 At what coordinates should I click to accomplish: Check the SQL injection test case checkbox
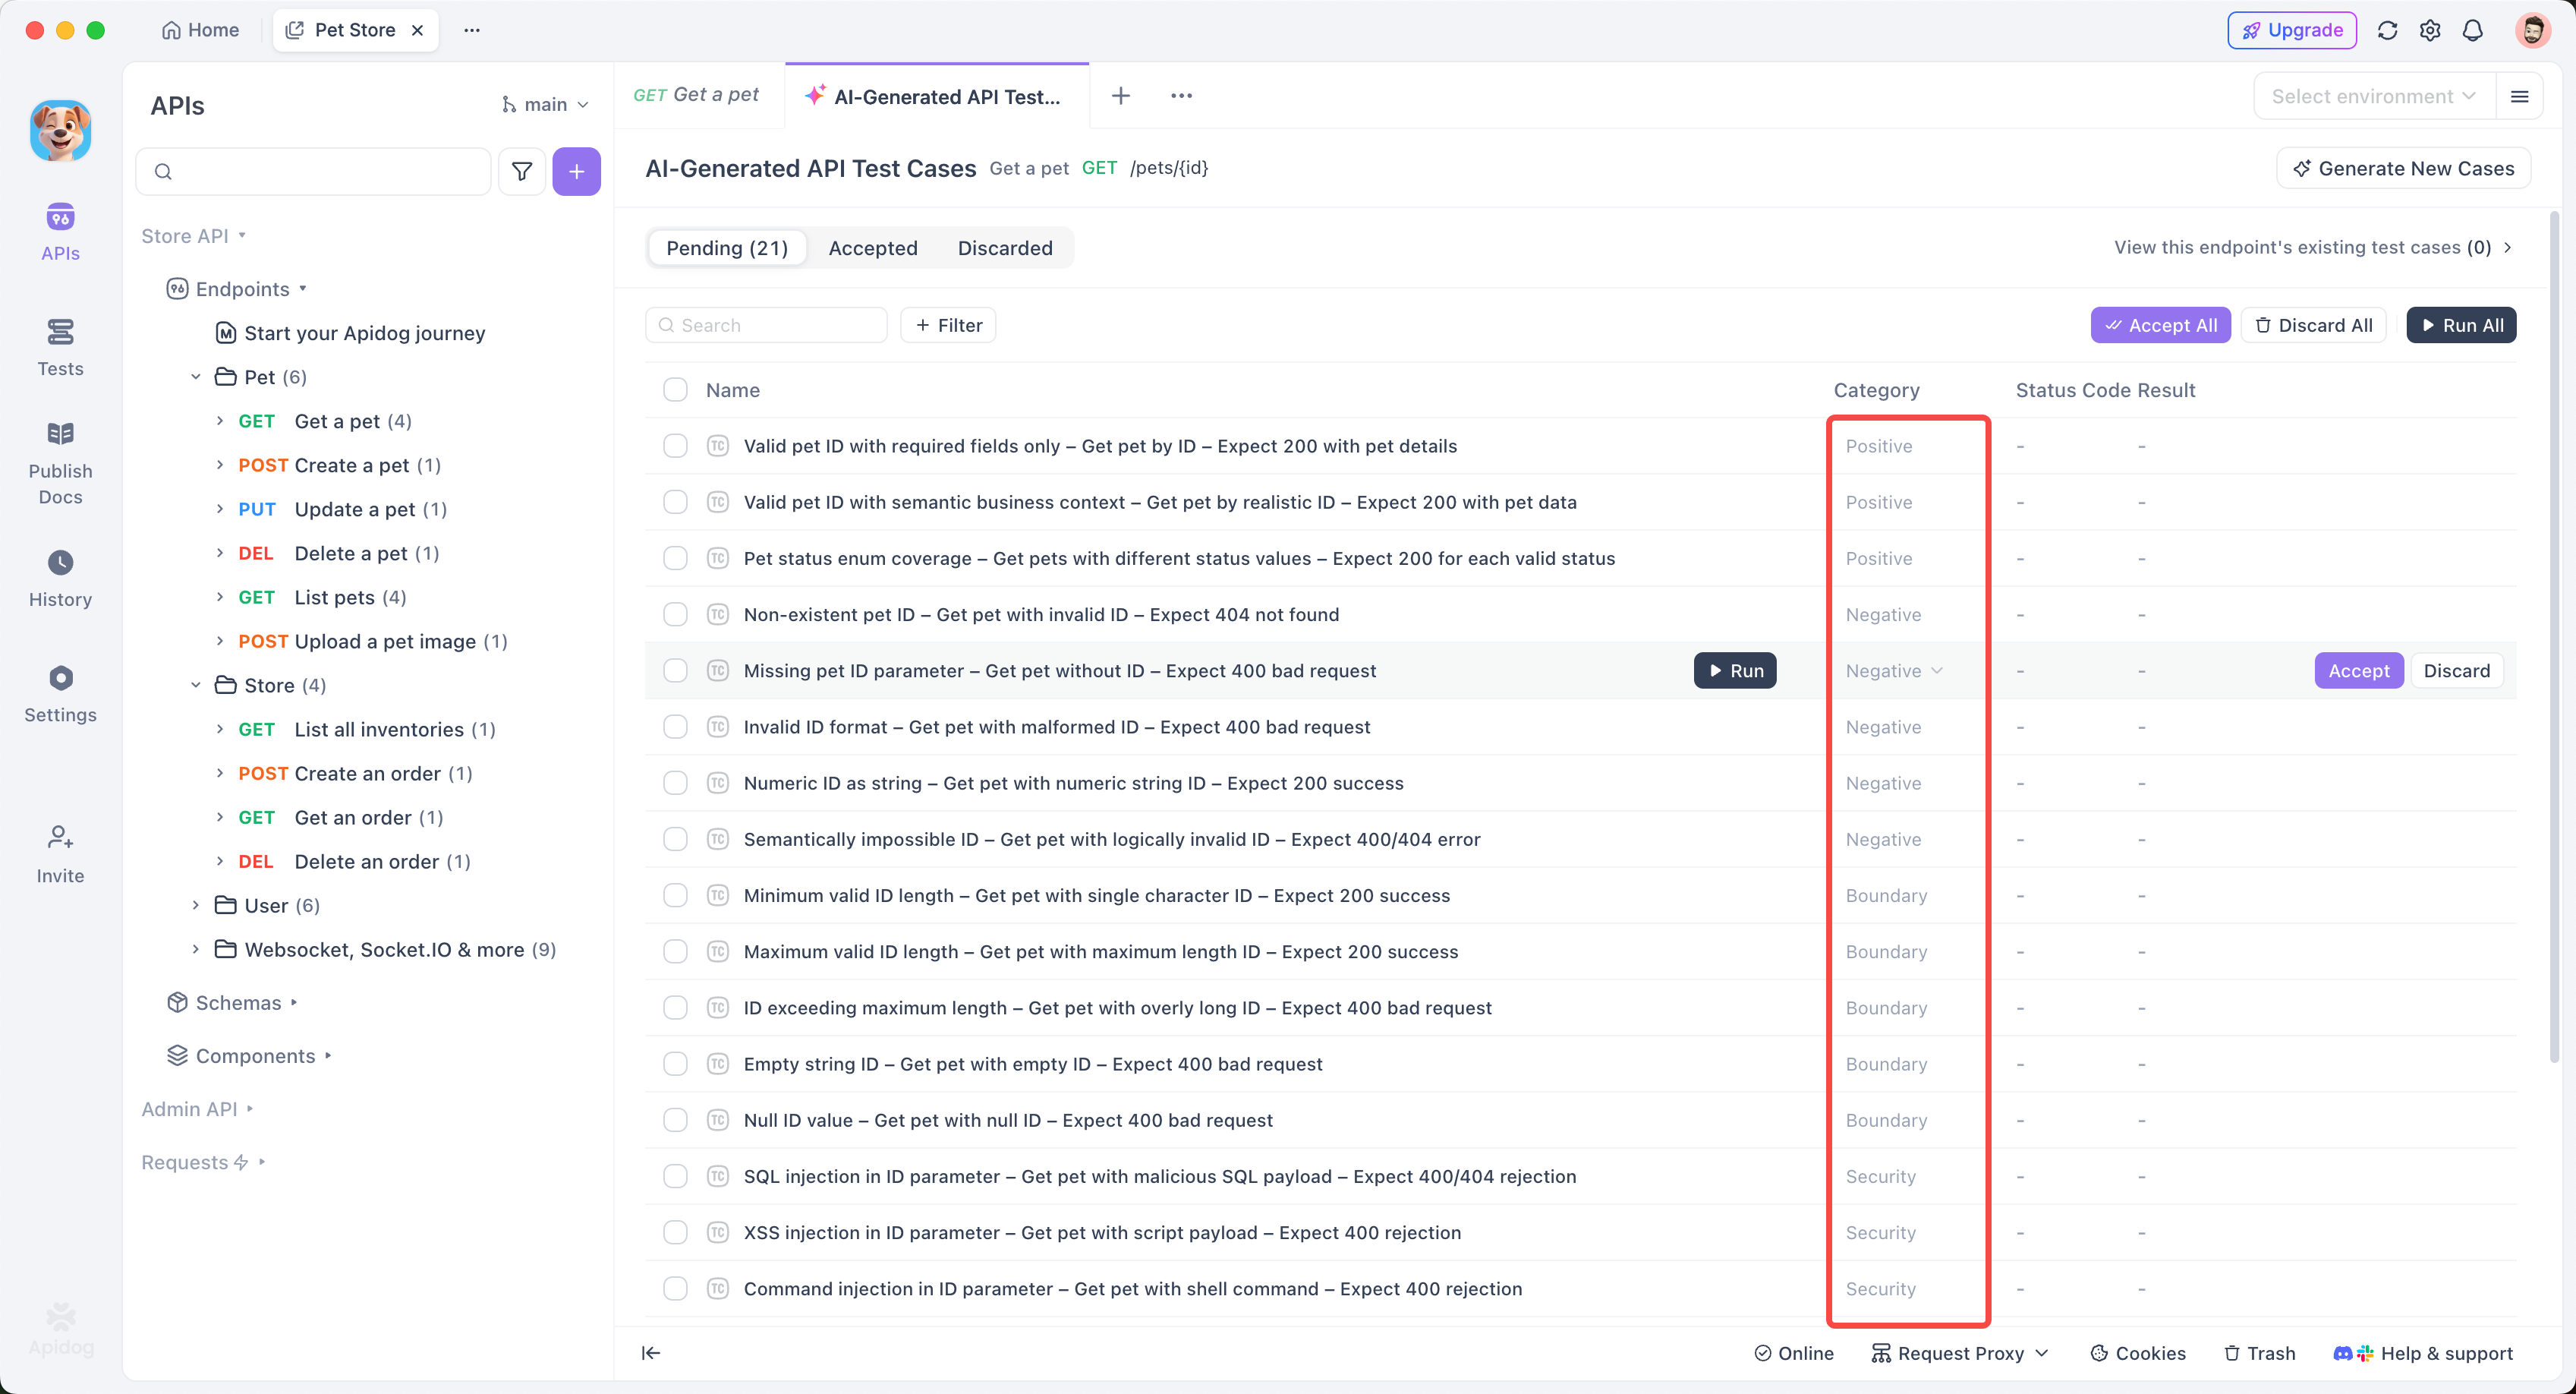point(675,1176)
